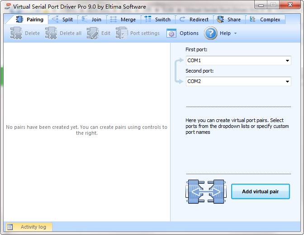Viewport: 304px width, 235px height.
Task: Click the Add virtual pair button
Action: click(261, 191)
